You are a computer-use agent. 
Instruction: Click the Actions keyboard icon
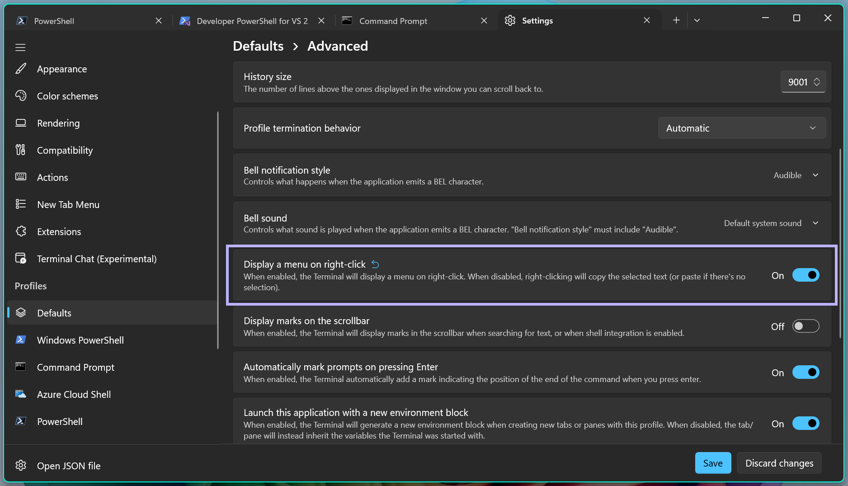[x=21, y=177]
